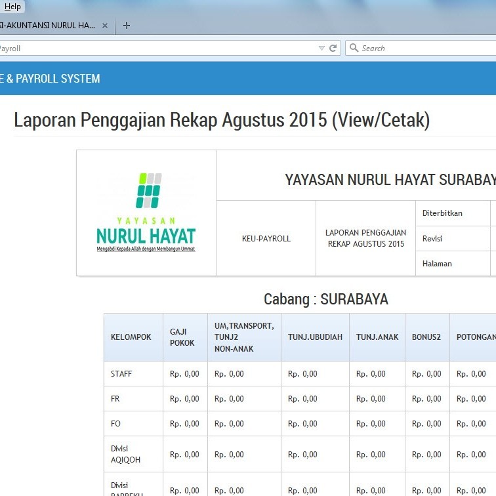Image resolution: width=496 pixels, height=496 pixels.
Task: Click the Halaman label
Action: (x=437, y=264)
